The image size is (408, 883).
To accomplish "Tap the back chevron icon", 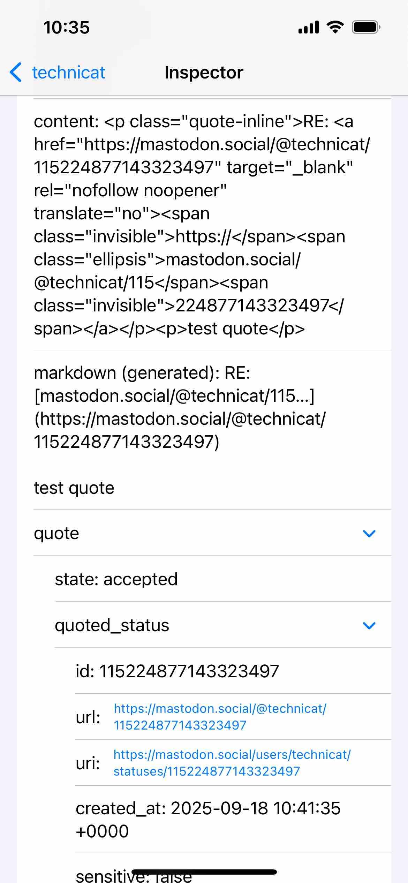I will [x=16, y=73].
